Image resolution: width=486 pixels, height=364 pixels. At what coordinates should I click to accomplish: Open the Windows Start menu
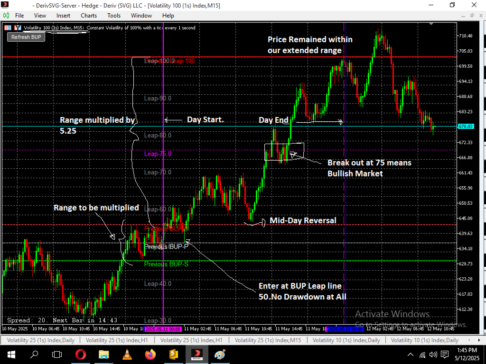(11, 354)
